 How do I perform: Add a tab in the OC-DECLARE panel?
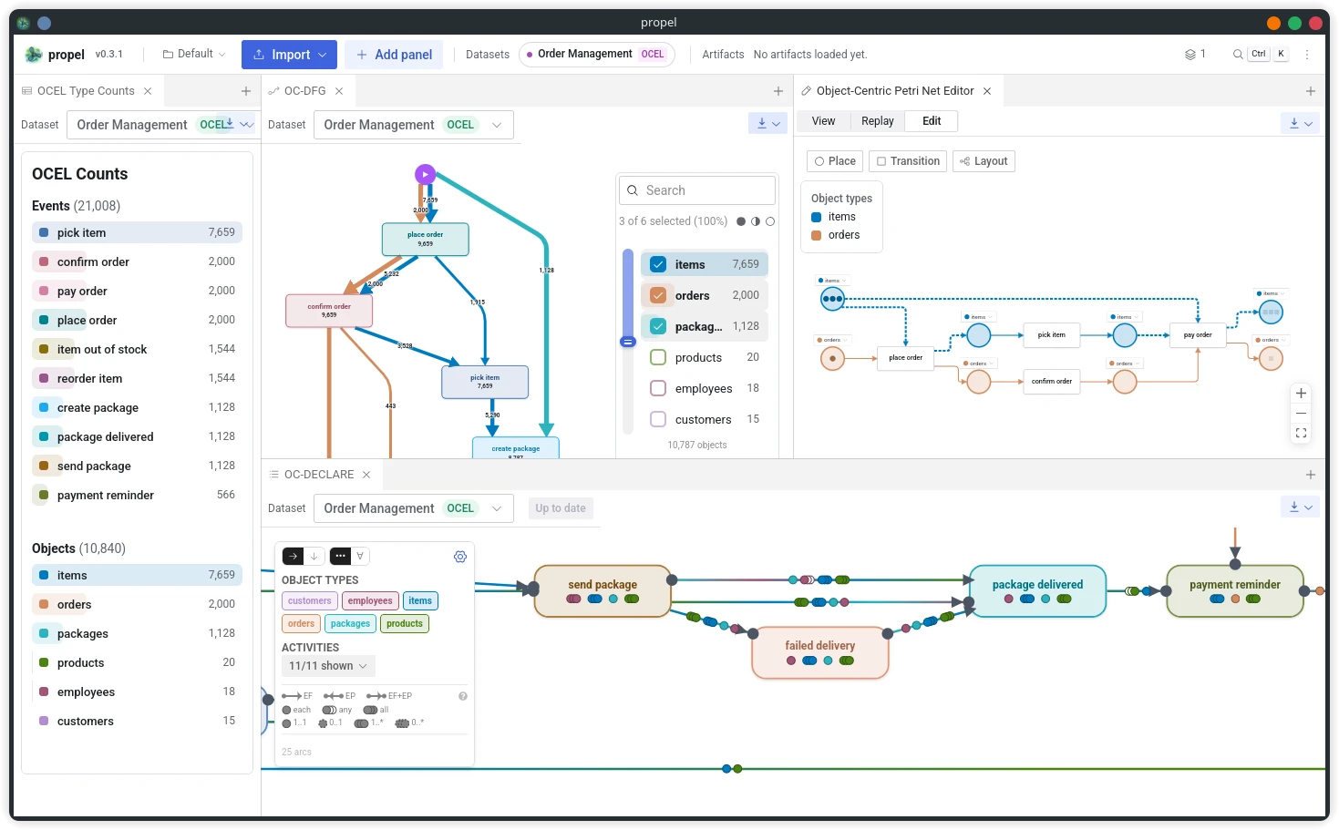point(1311,475)
